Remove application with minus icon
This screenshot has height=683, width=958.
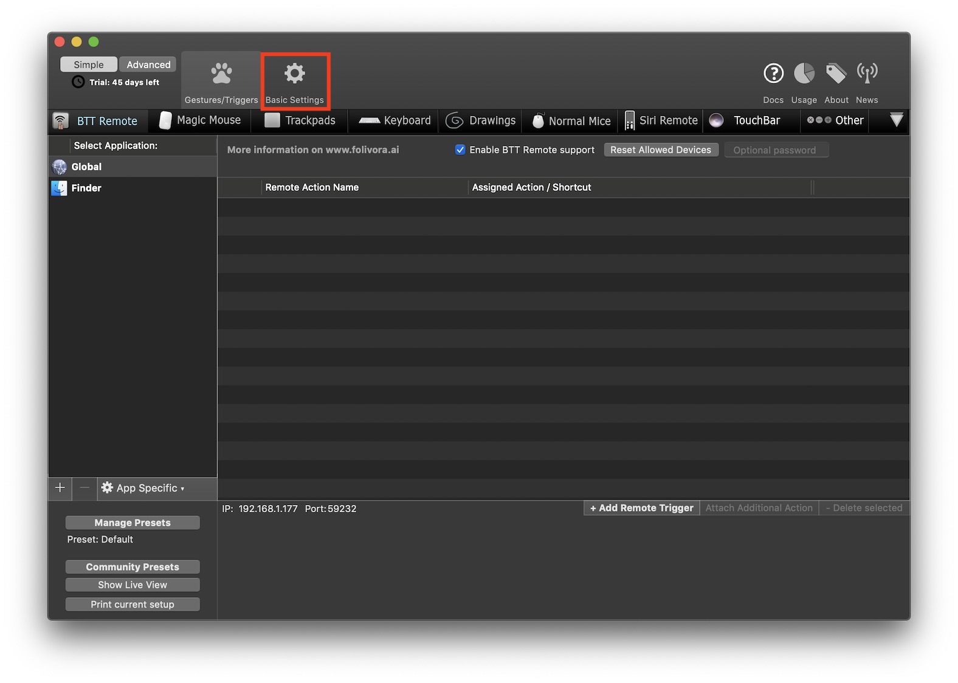click(x=84, y=488)
